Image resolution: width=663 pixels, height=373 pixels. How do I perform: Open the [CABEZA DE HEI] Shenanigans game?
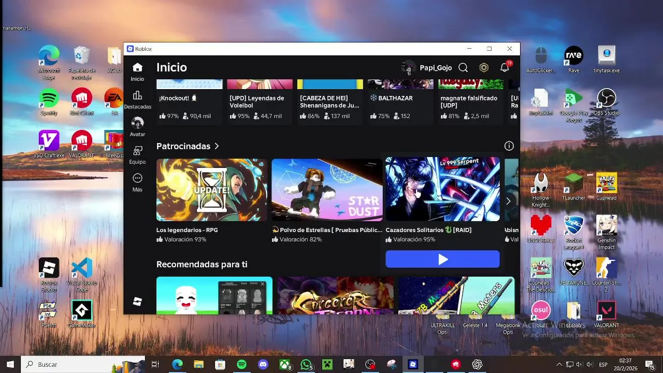pos(329,102)
